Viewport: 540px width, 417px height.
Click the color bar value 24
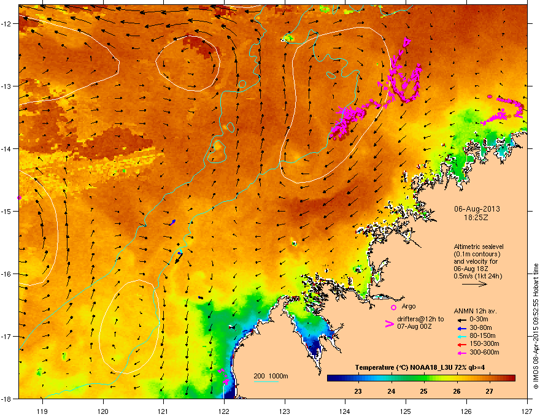click(x=391, y=391)
